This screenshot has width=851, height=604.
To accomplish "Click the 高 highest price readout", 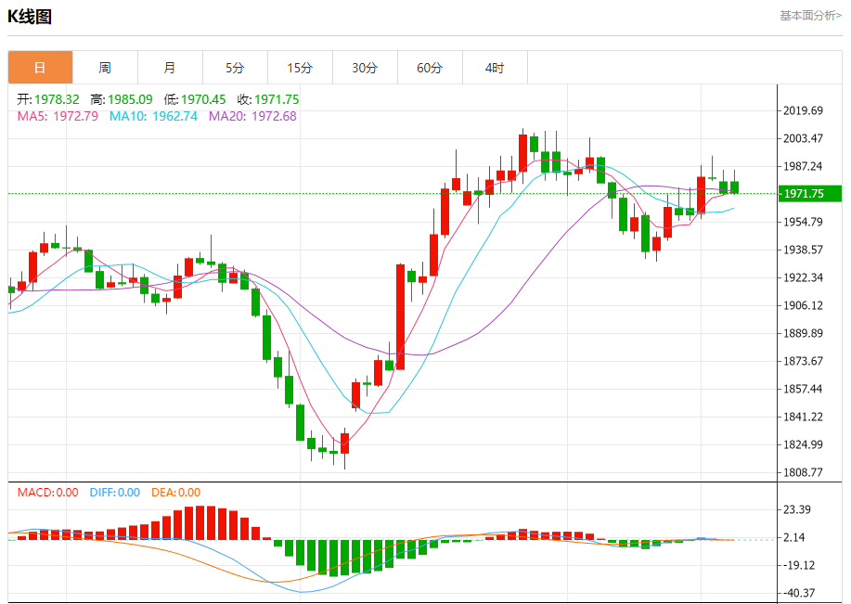I will (121, 99).
